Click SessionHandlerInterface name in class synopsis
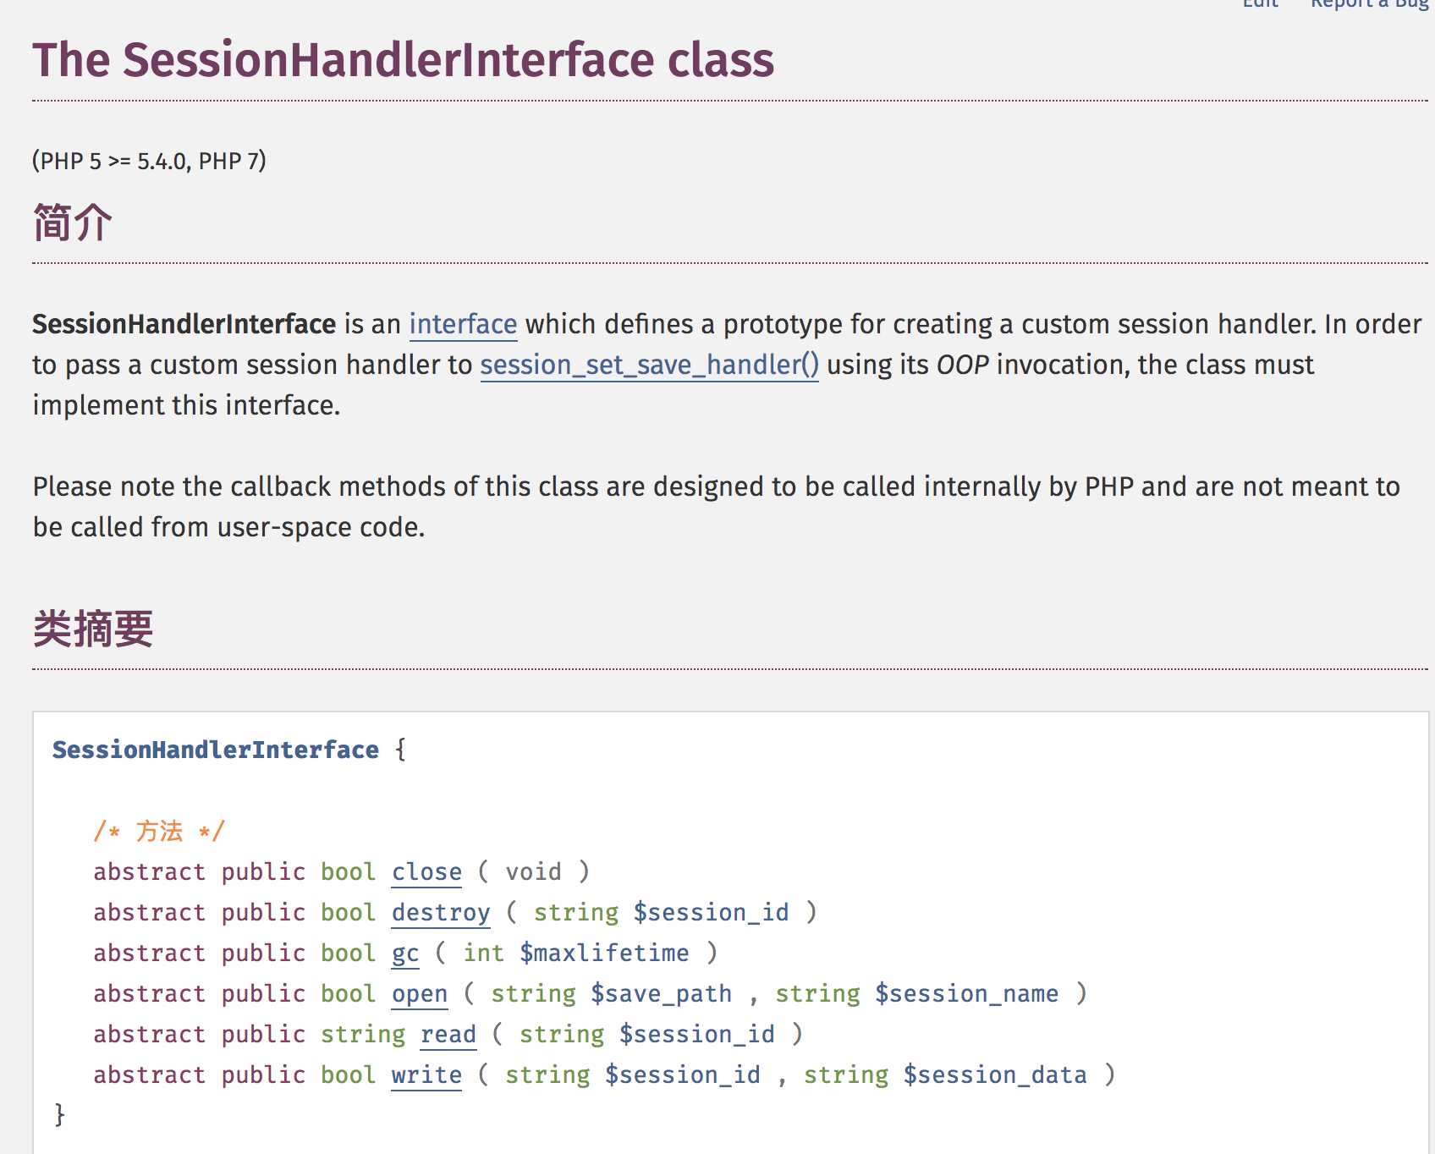The width and height of the screenshot is (1435, 1154). tap(216, 750)
